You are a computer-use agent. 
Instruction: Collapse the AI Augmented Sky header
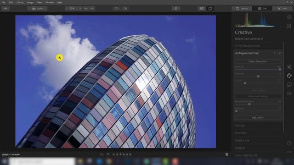pos(247,53)
